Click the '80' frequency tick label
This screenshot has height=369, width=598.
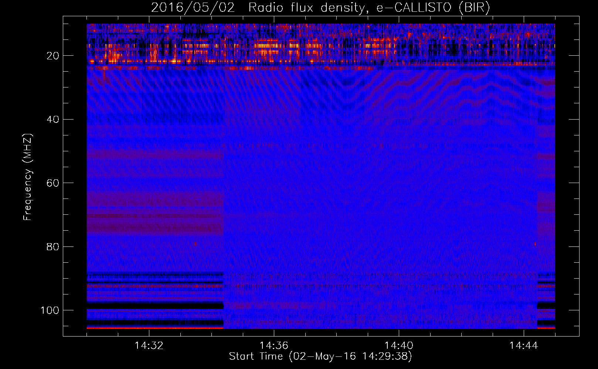pyautogui.click(x=53, y=246)
